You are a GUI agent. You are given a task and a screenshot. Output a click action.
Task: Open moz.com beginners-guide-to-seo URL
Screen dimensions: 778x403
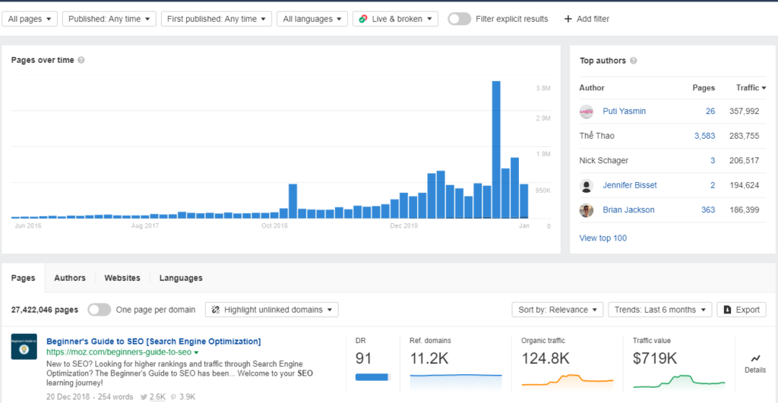point(119,352)
